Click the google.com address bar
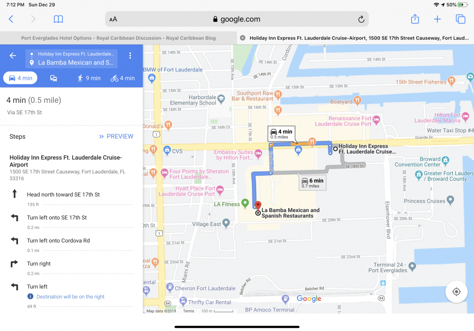Viewport: 474px width, 331px height. point(237,19)
